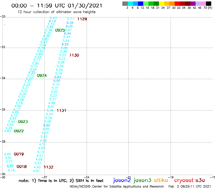Click the bright red legend swatch

[x=177, y=3]
